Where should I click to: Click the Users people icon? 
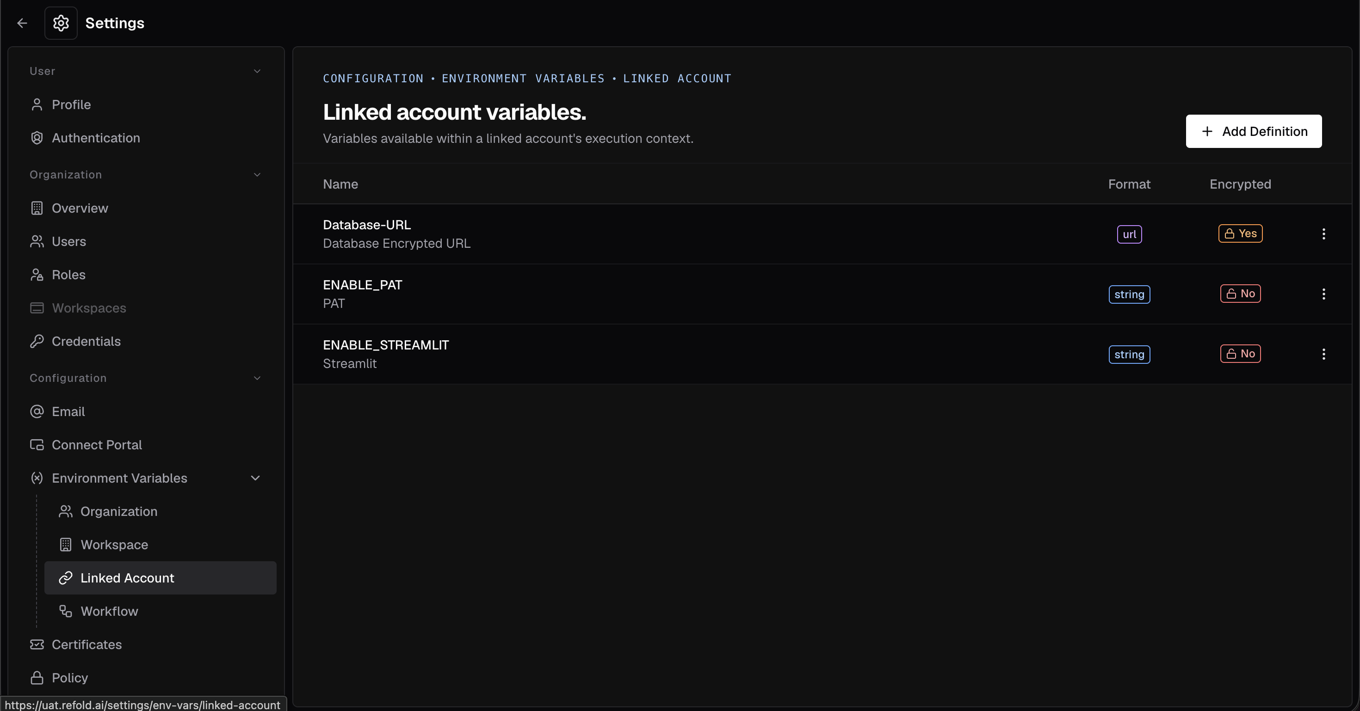[37, 241]
